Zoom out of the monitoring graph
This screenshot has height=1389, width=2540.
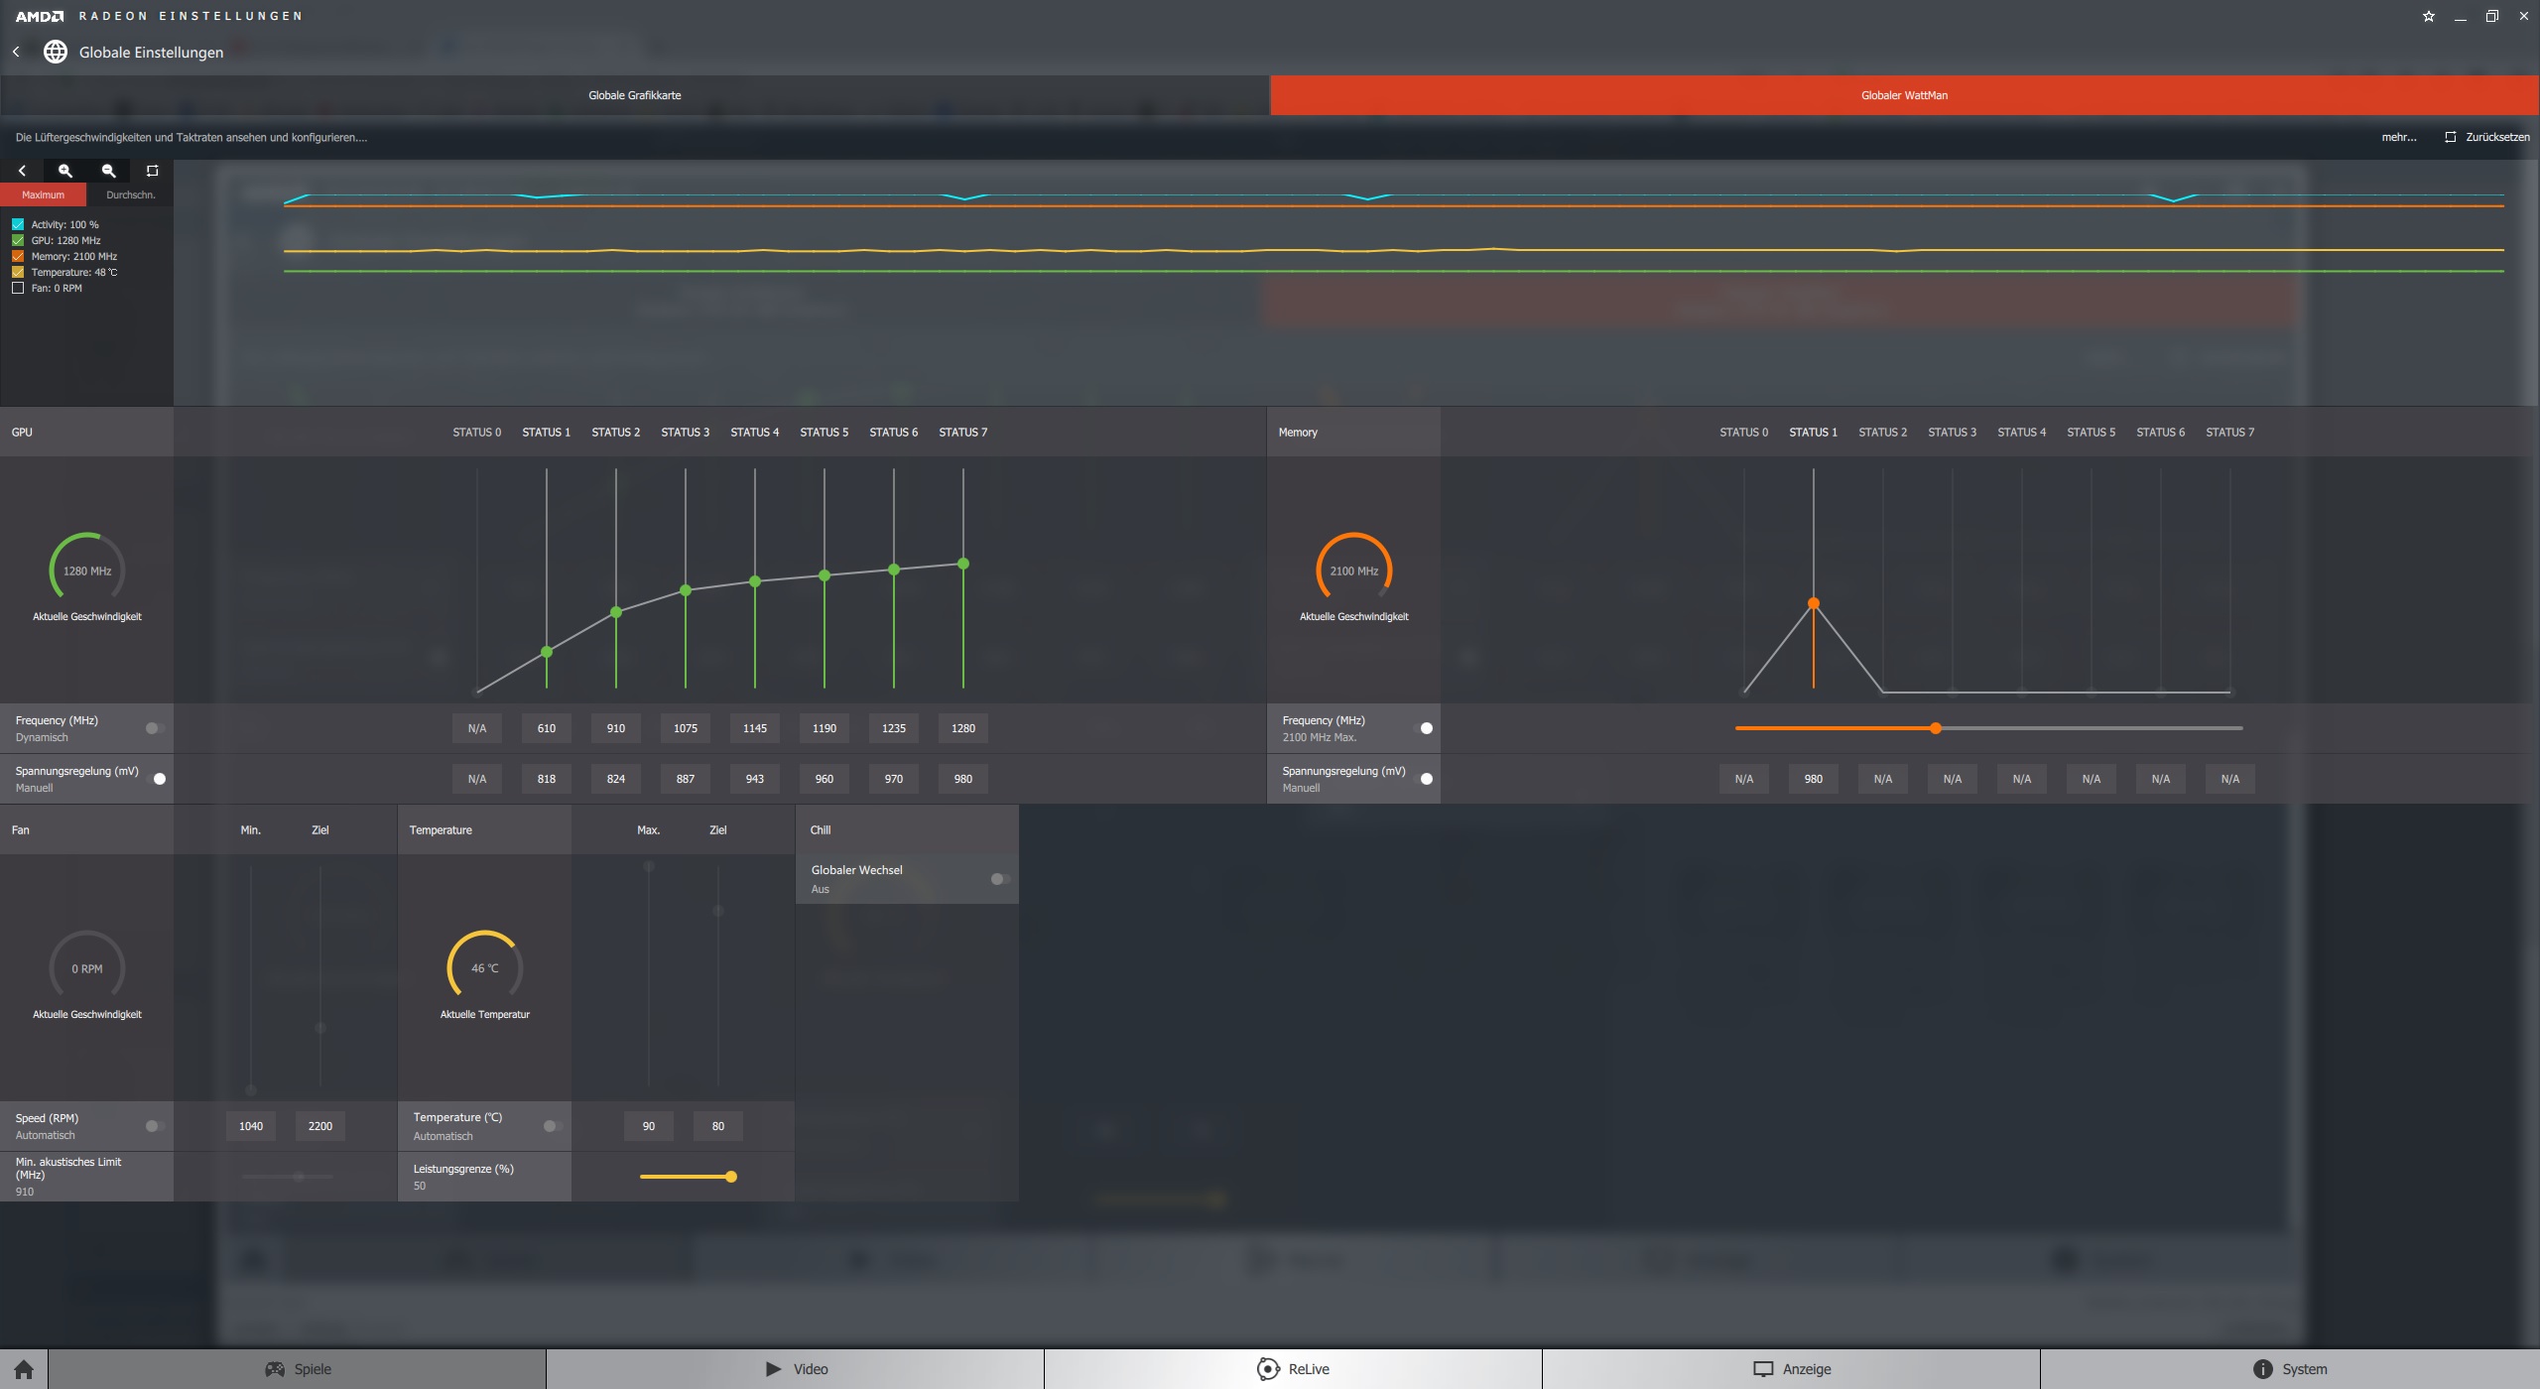[x=109, y=171]
